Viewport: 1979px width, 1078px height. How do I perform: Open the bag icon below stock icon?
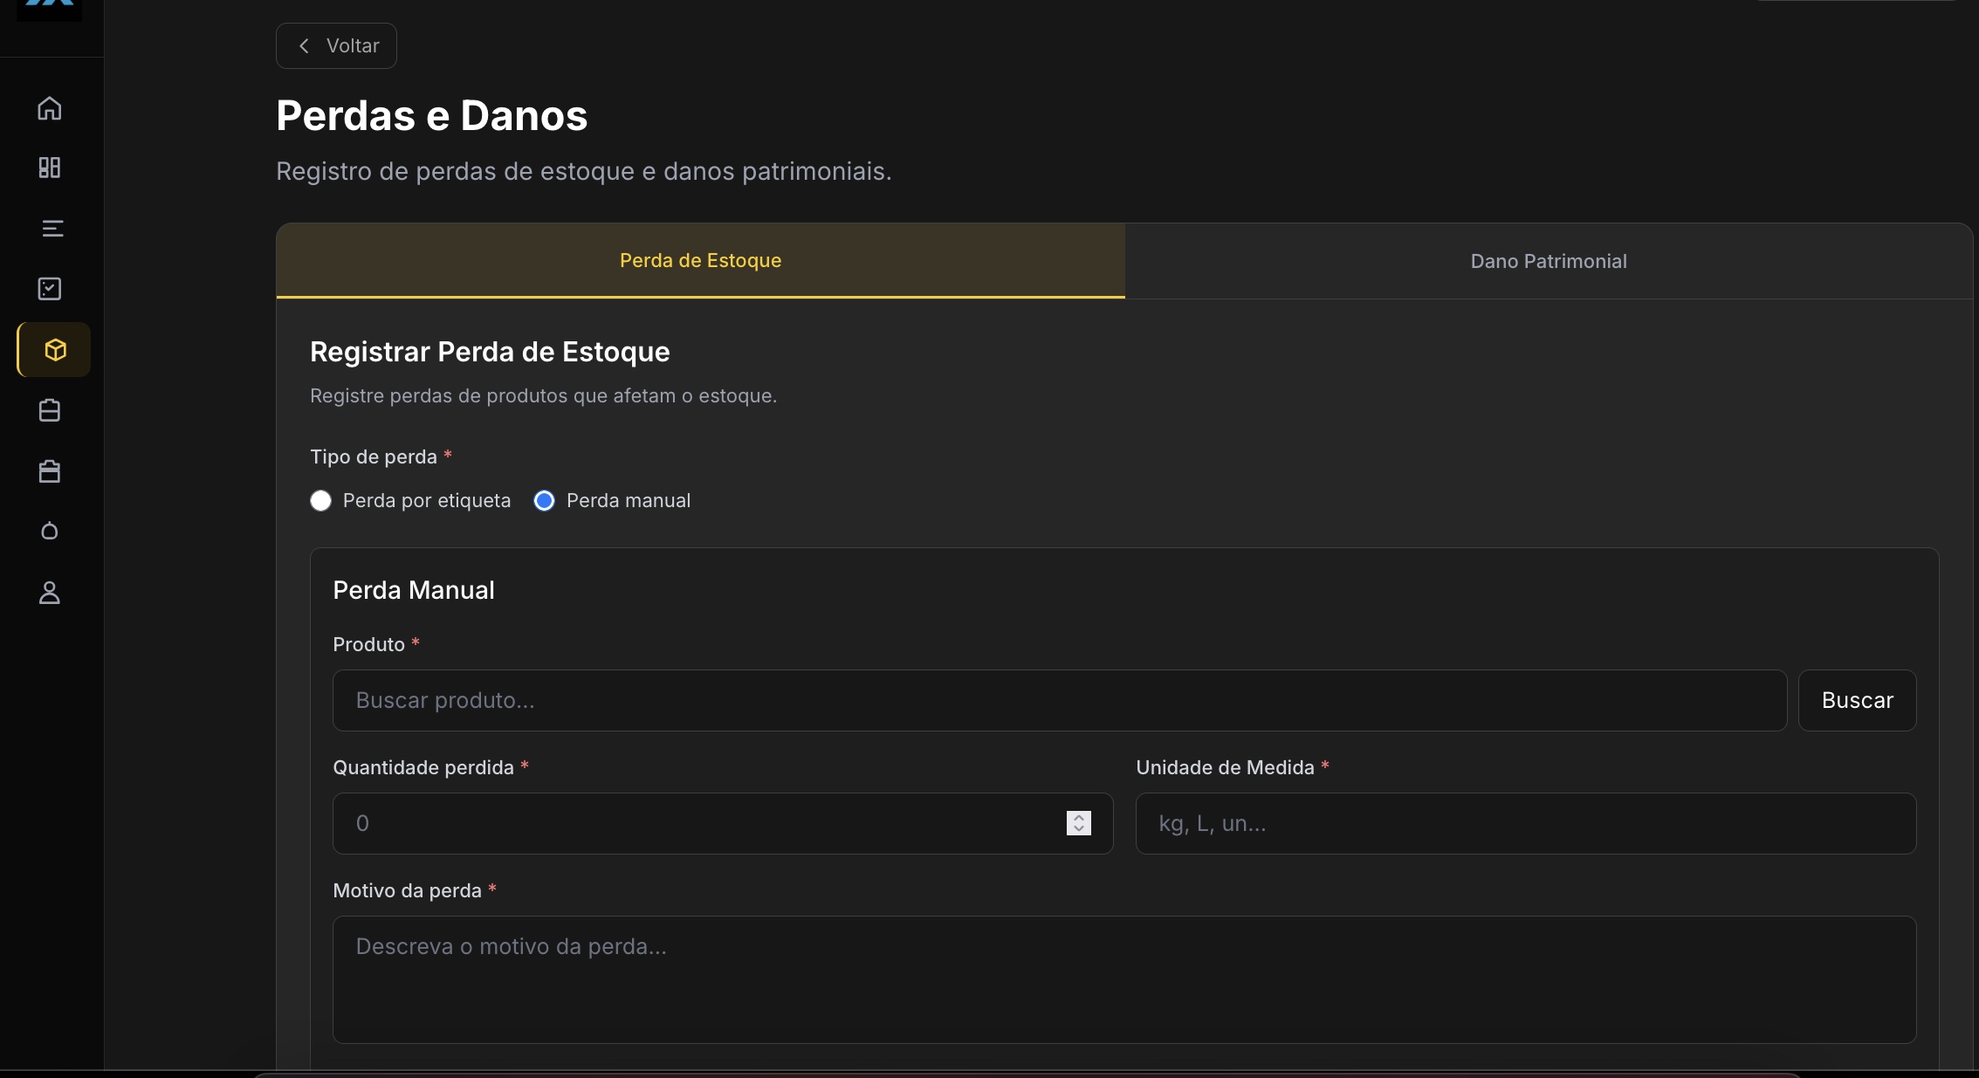(x=50, y=410)
